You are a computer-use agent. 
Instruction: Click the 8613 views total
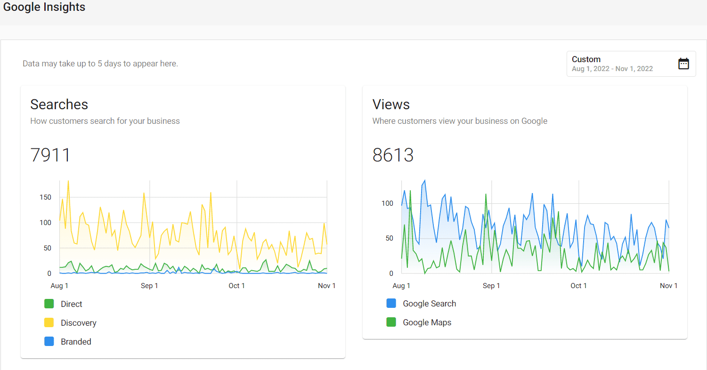point(393,155)
